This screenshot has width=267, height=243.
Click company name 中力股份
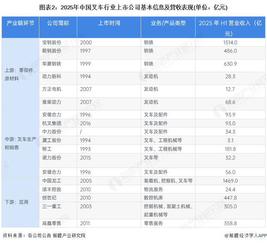[52, 132]
